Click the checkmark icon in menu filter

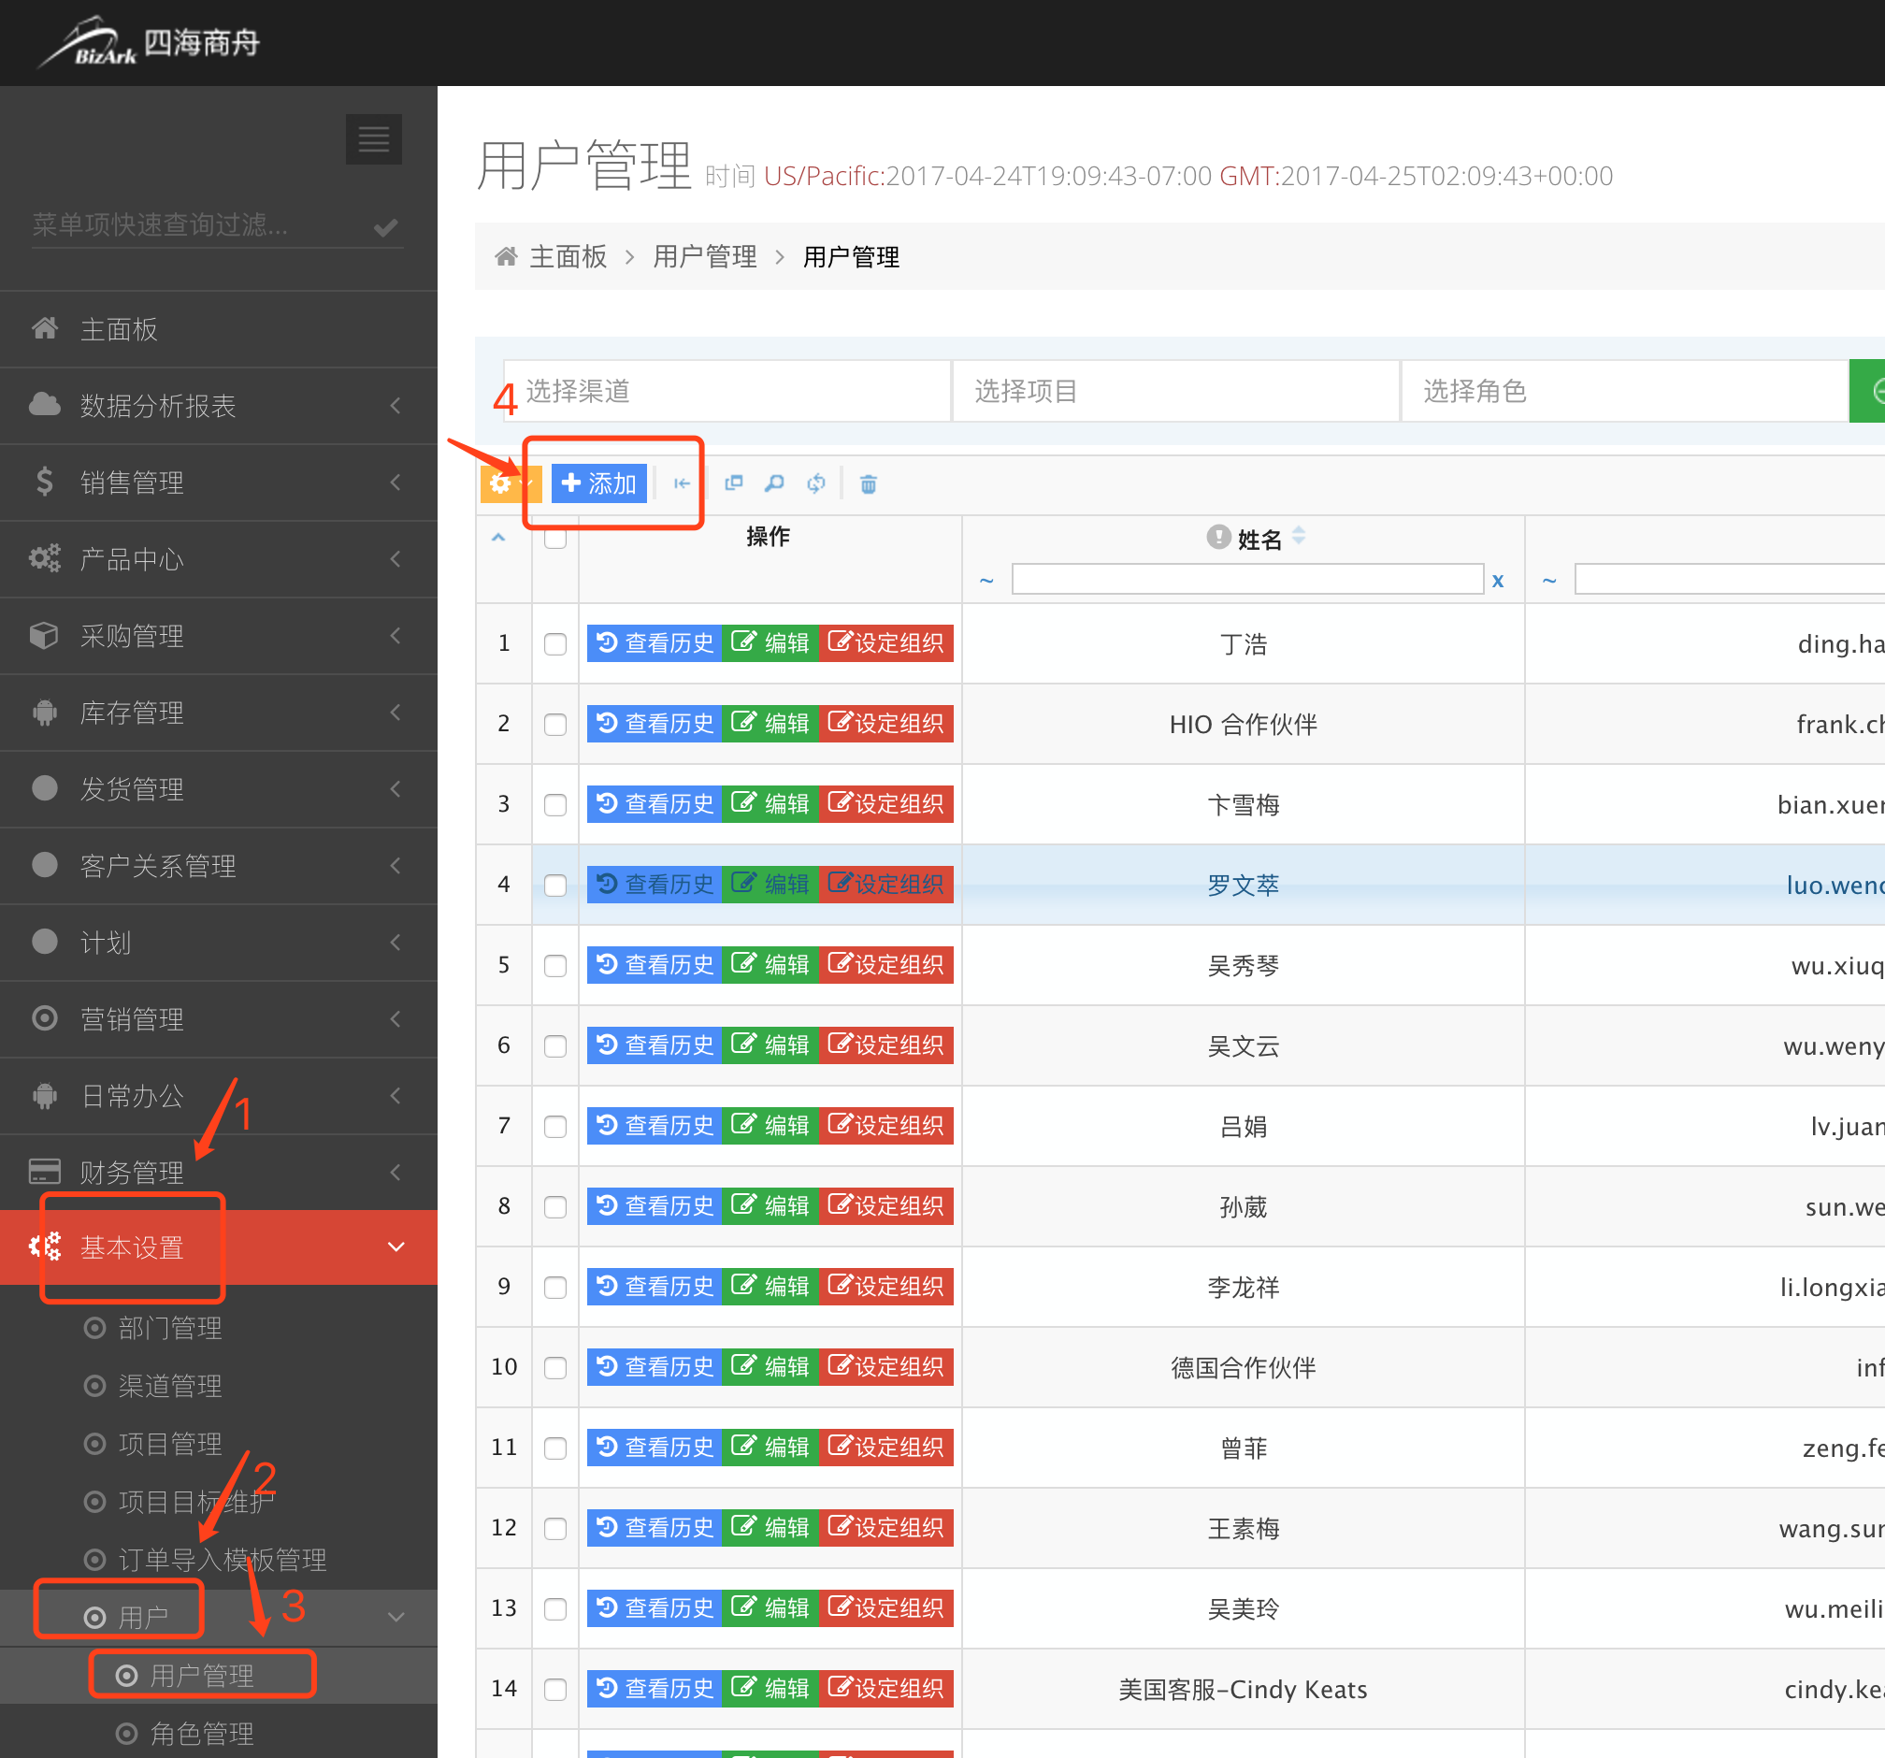coord(385,226)
